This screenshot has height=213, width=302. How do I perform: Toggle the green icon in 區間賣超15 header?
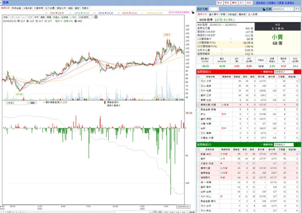[x=296, y=144]
